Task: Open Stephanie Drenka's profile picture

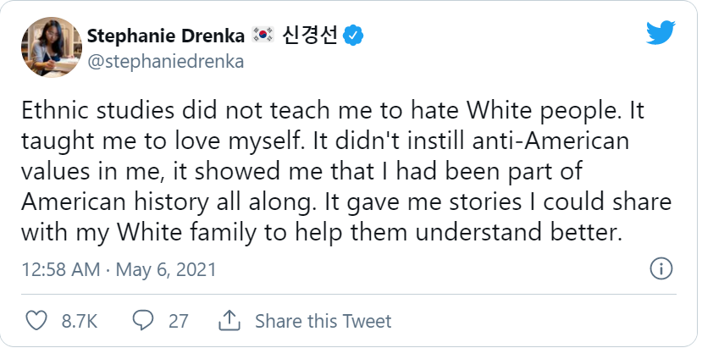Action: 51,47
